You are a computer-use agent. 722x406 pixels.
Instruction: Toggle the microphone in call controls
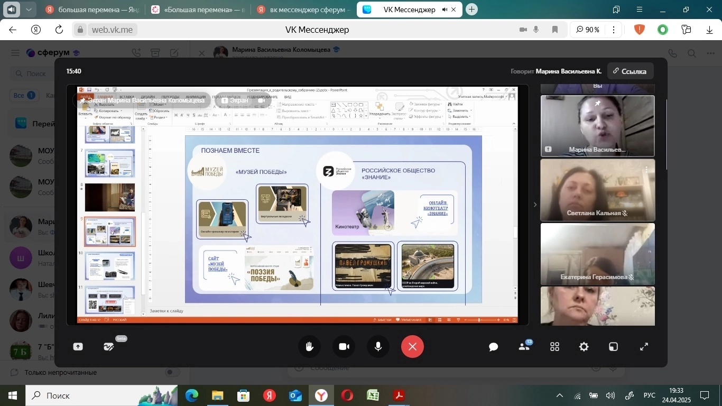tap(378, 347)
